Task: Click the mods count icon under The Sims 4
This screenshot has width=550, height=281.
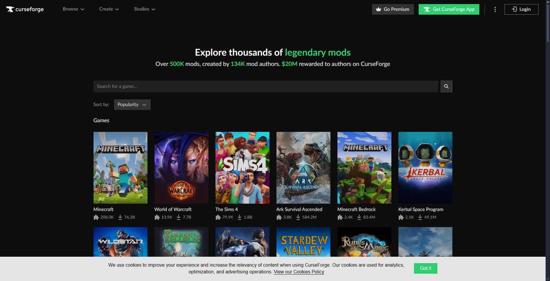Action: (x=218, y=217)
